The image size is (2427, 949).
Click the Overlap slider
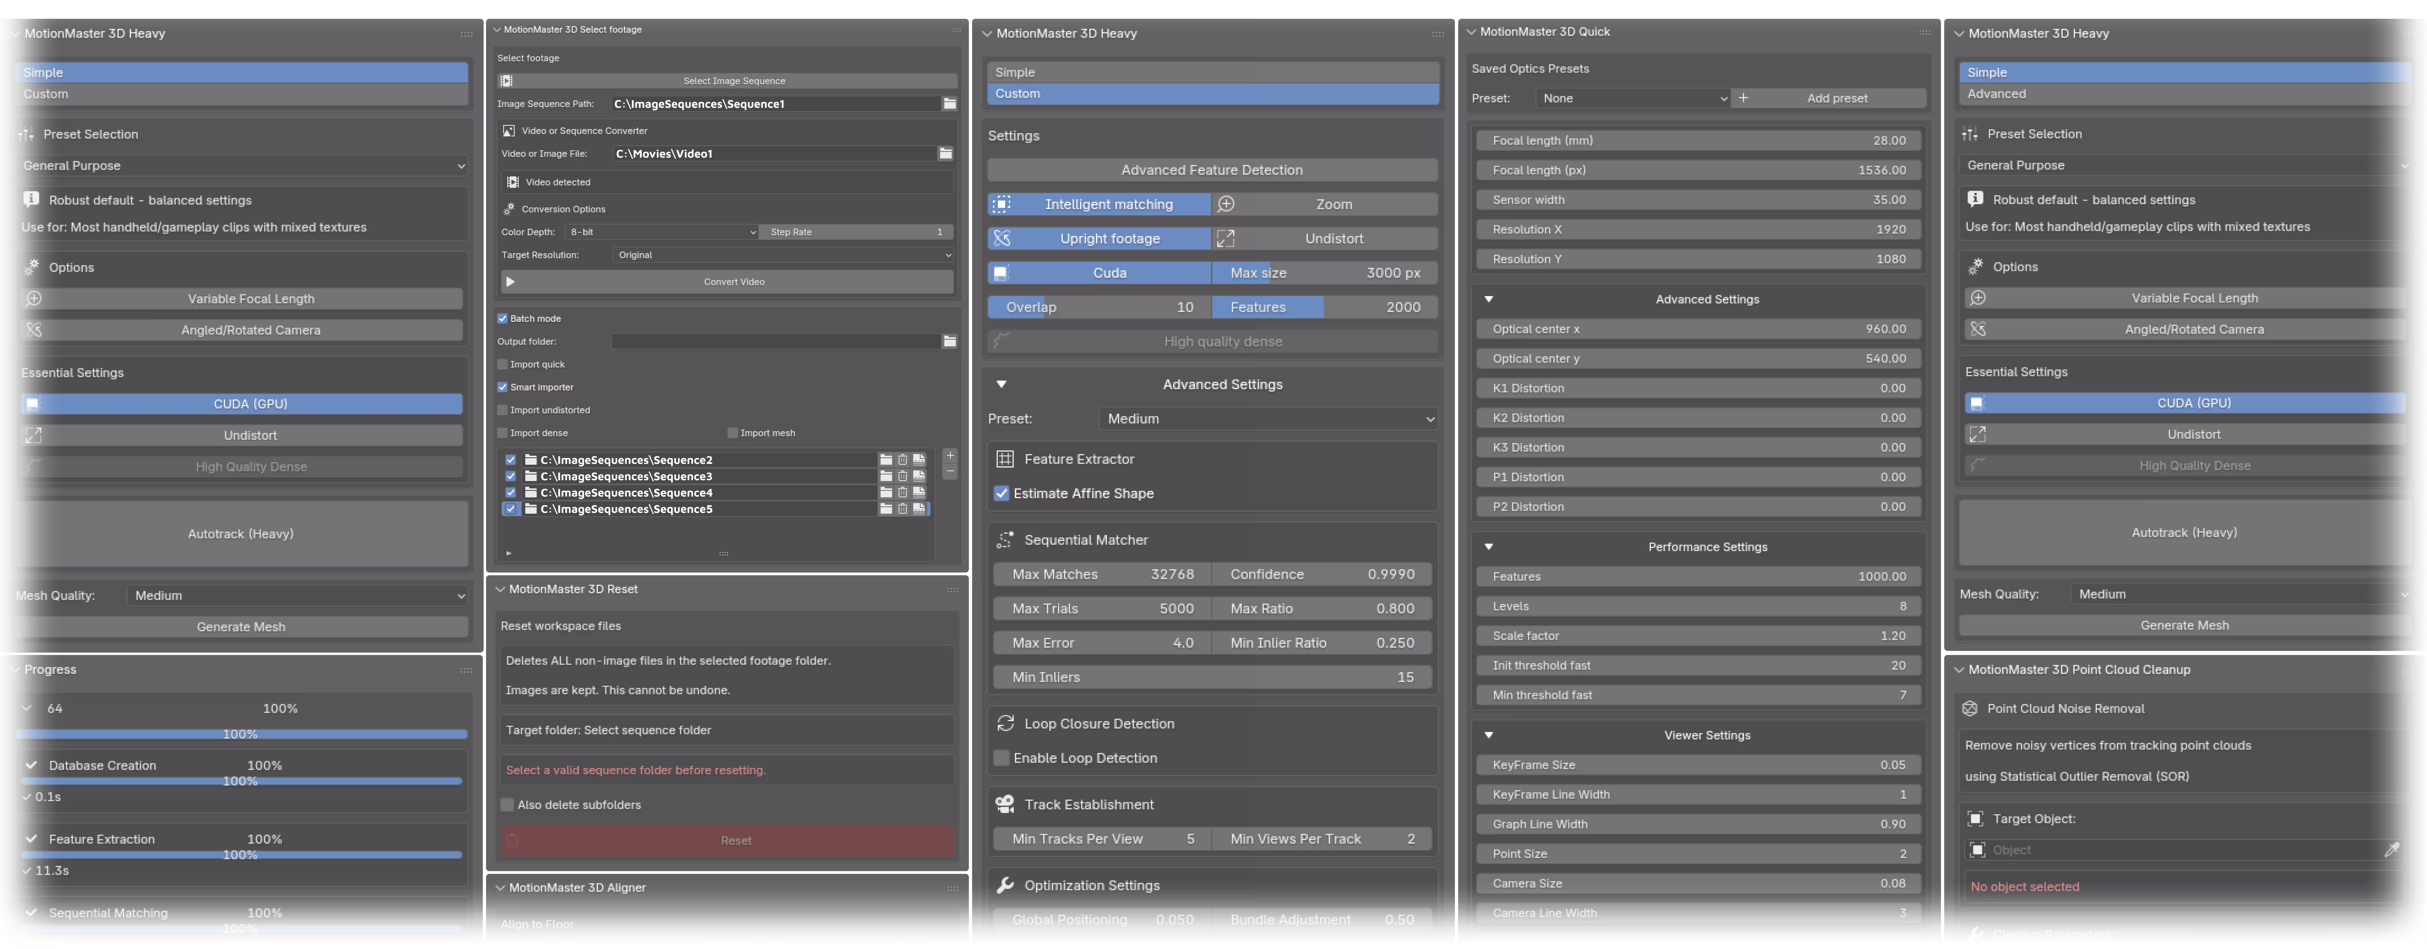pos(1099,308)
